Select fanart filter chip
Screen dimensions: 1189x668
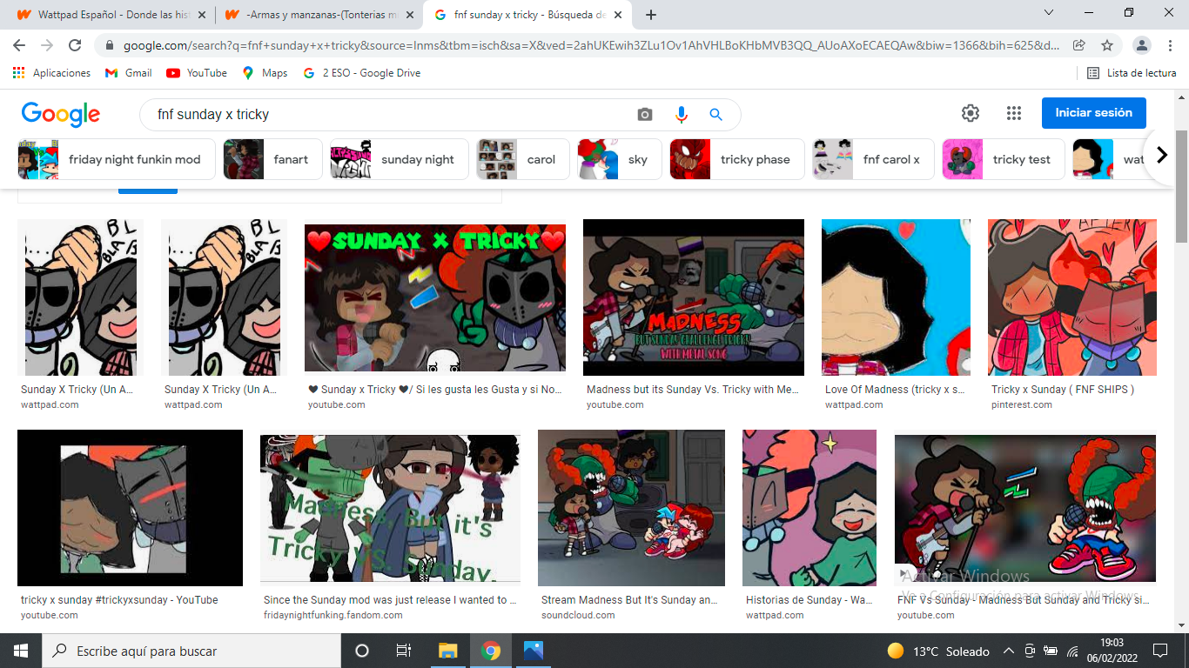point(272,159)
